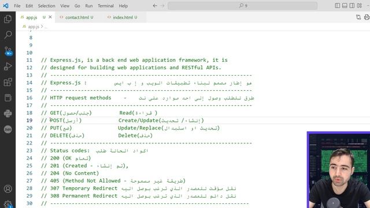Open the Search view in activity bar
The height and width of the screenshot is (208, 370).
coord(8,35)
